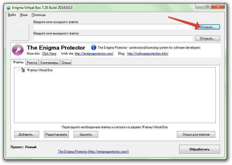Open the Язык menu
The height and width of the screenshot is (165, 232).
24,15
